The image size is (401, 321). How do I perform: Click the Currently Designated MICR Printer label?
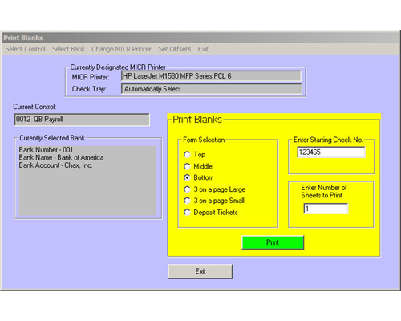(118, 67)
